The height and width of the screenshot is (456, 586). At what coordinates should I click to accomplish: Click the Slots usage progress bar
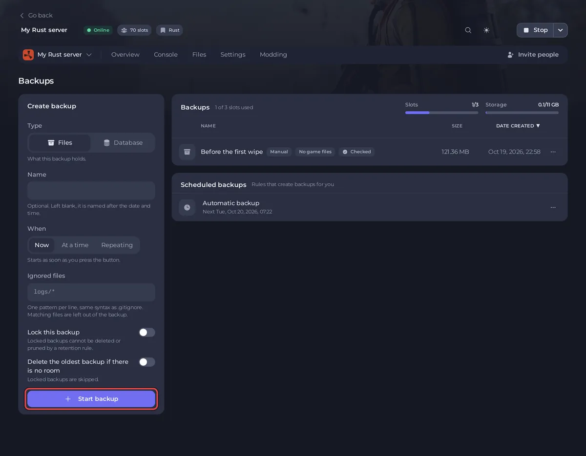(x=442, y=113)
